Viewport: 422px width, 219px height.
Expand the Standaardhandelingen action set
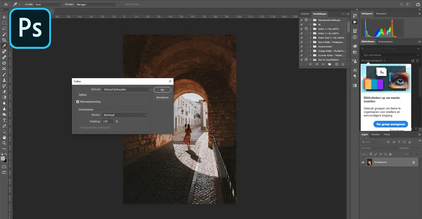pyautogui.click(x=310, y=20)
